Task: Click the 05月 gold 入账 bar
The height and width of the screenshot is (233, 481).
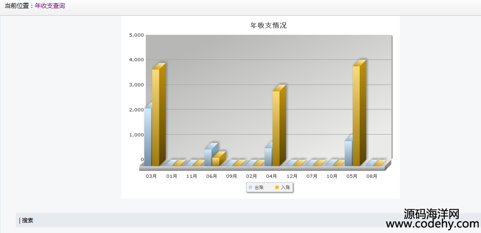Action: click(x=359, y=113)
